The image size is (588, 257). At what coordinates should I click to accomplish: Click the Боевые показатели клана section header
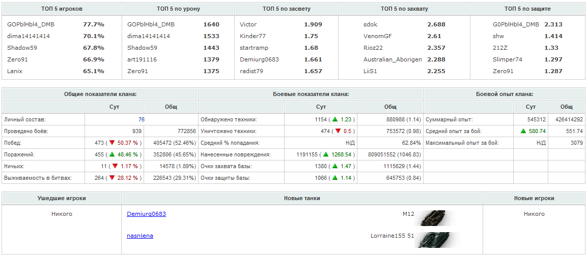311,94
